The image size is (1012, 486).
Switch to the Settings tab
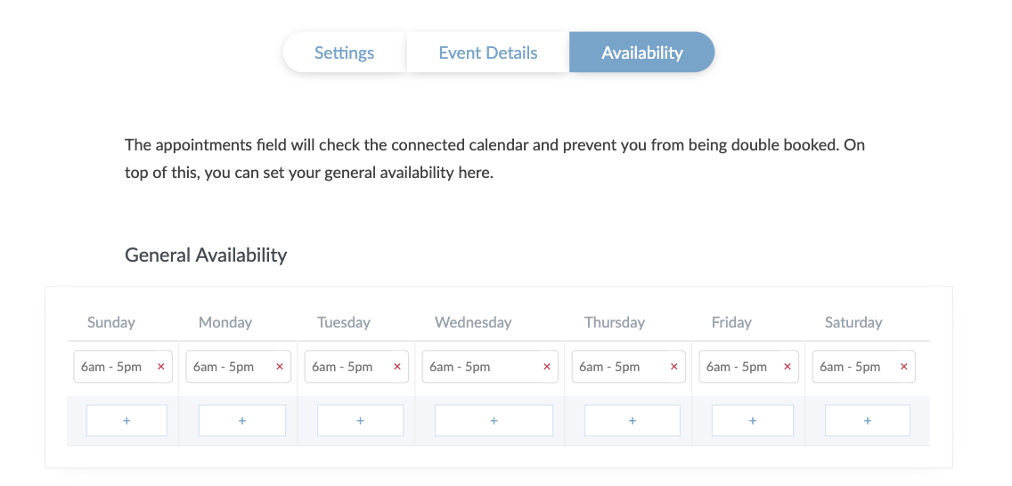345,53
